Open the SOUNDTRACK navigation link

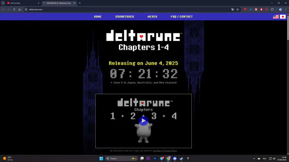click(125, 17)
